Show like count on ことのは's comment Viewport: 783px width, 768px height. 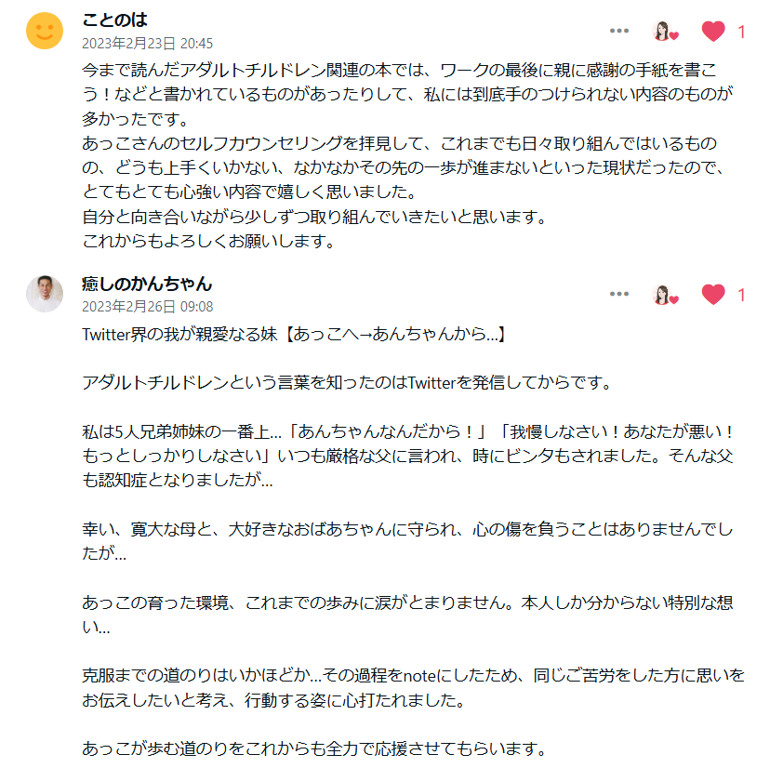[741, 32]
